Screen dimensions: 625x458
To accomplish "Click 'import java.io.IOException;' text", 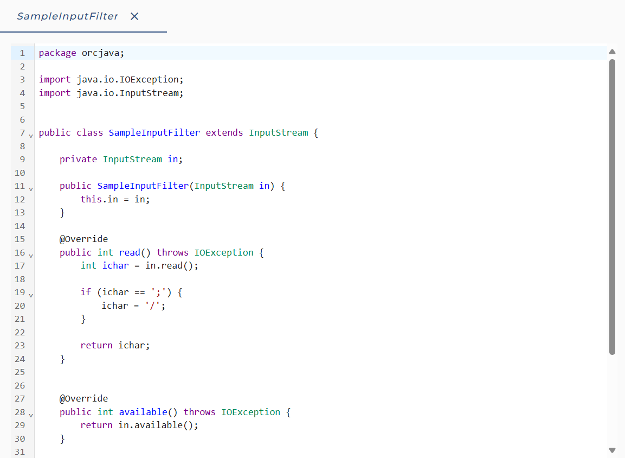I will pyautogui.click(x=111, y=79).
